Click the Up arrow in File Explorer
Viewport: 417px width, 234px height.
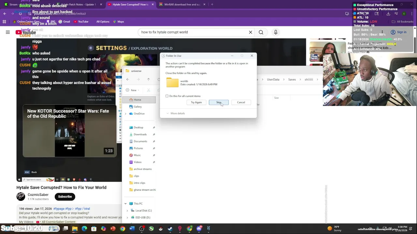tap(148, 80)
